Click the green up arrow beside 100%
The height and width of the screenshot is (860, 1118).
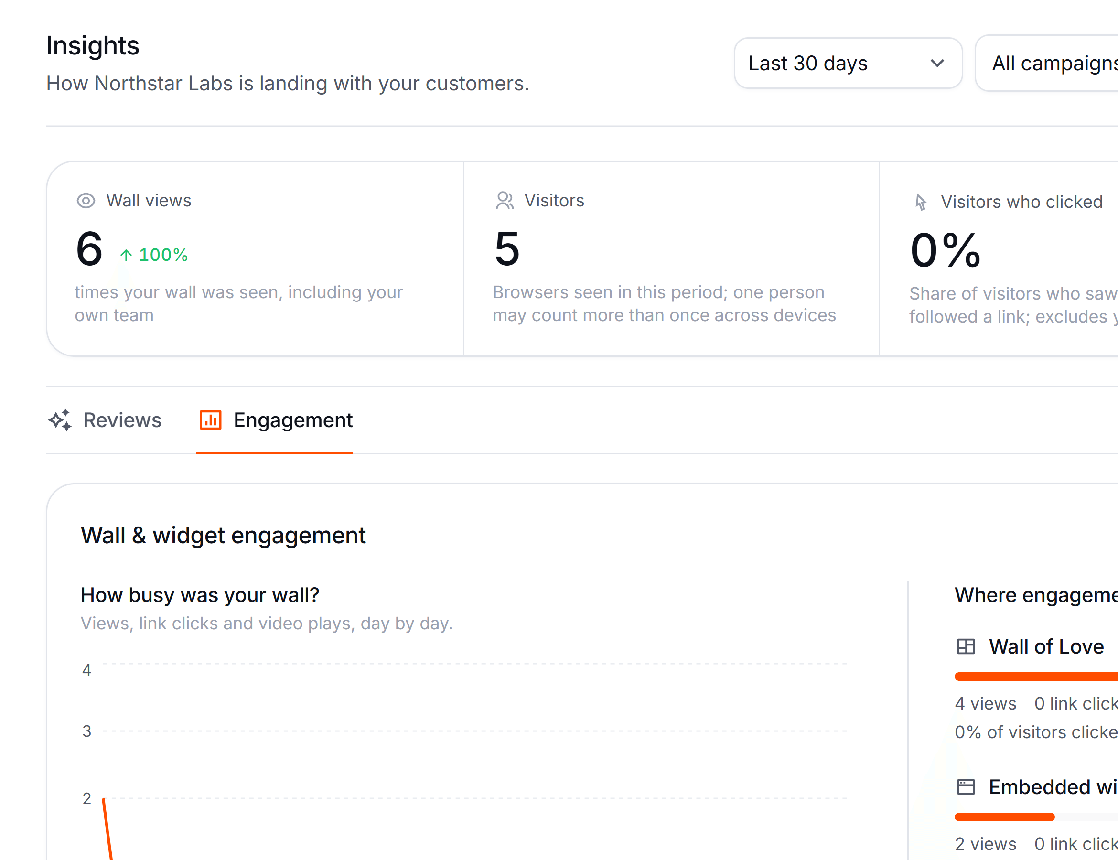click(126, 255)
